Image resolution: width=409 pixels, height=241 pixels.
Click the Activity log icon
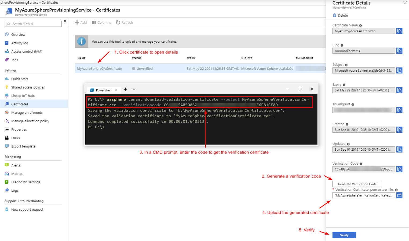point(7,43)
